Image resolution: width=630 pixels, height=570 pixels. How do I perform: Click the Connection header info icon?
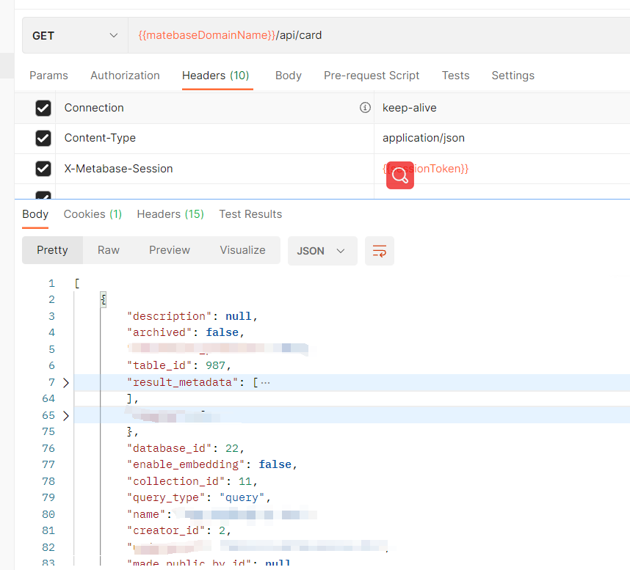pyautogui.click(x=365, y=108)
